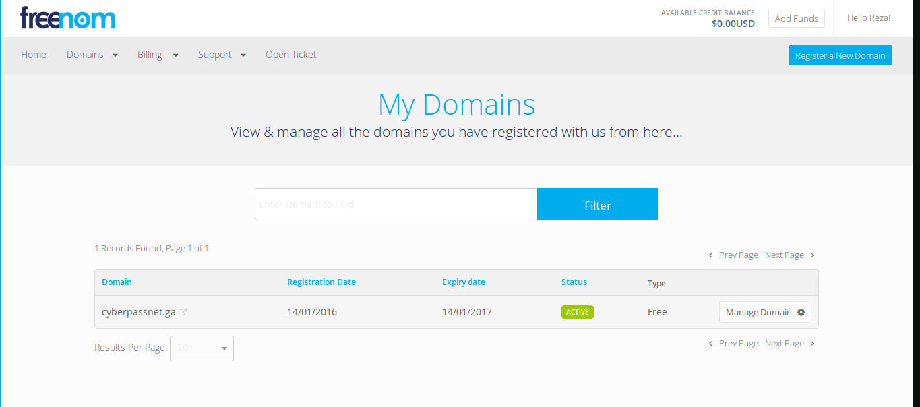Image resolution: width=920 pixels, height=407 pixels.
Task: Open external link icon next to cyberpassnet.ga
Action: click(x=183, y=312)
